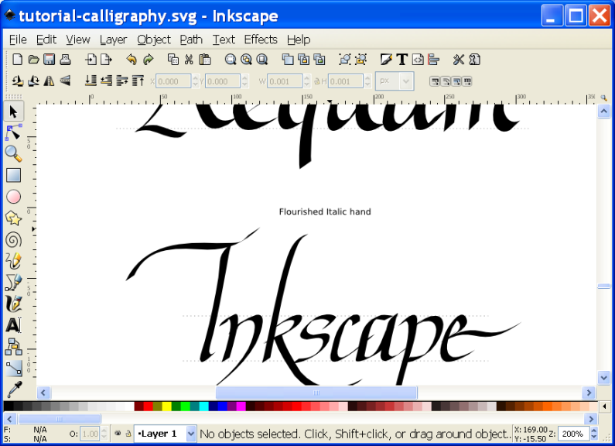Viewport: 615px width, 446px height.
Task: Click the Redo arrow icon
Action: click(x=149, y=60)
